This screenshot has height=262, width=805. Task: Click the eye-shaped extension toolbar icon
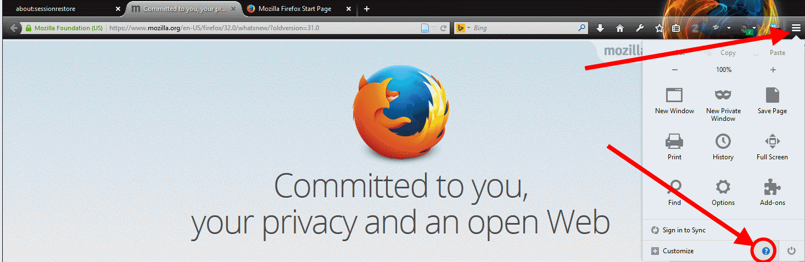[716, 27]
